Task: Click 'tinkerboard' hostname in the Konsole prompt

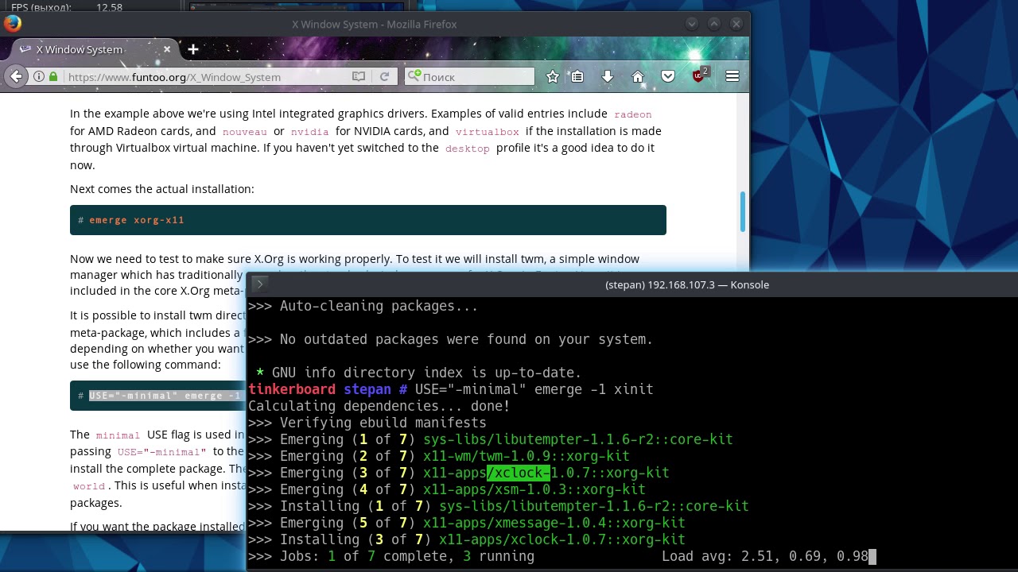Action: [292, 389]
